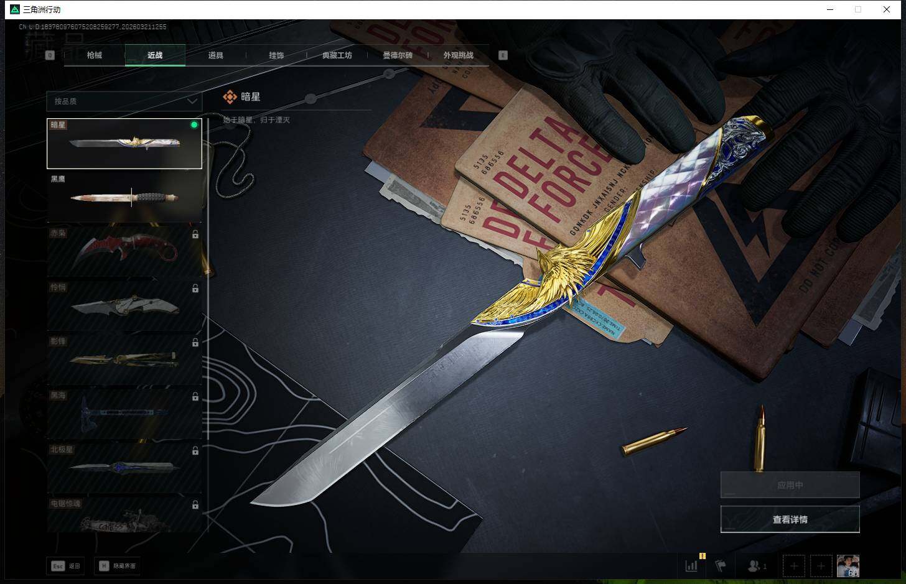
Task: Open the 外观挑战 tab
Action: pos(459,55)
